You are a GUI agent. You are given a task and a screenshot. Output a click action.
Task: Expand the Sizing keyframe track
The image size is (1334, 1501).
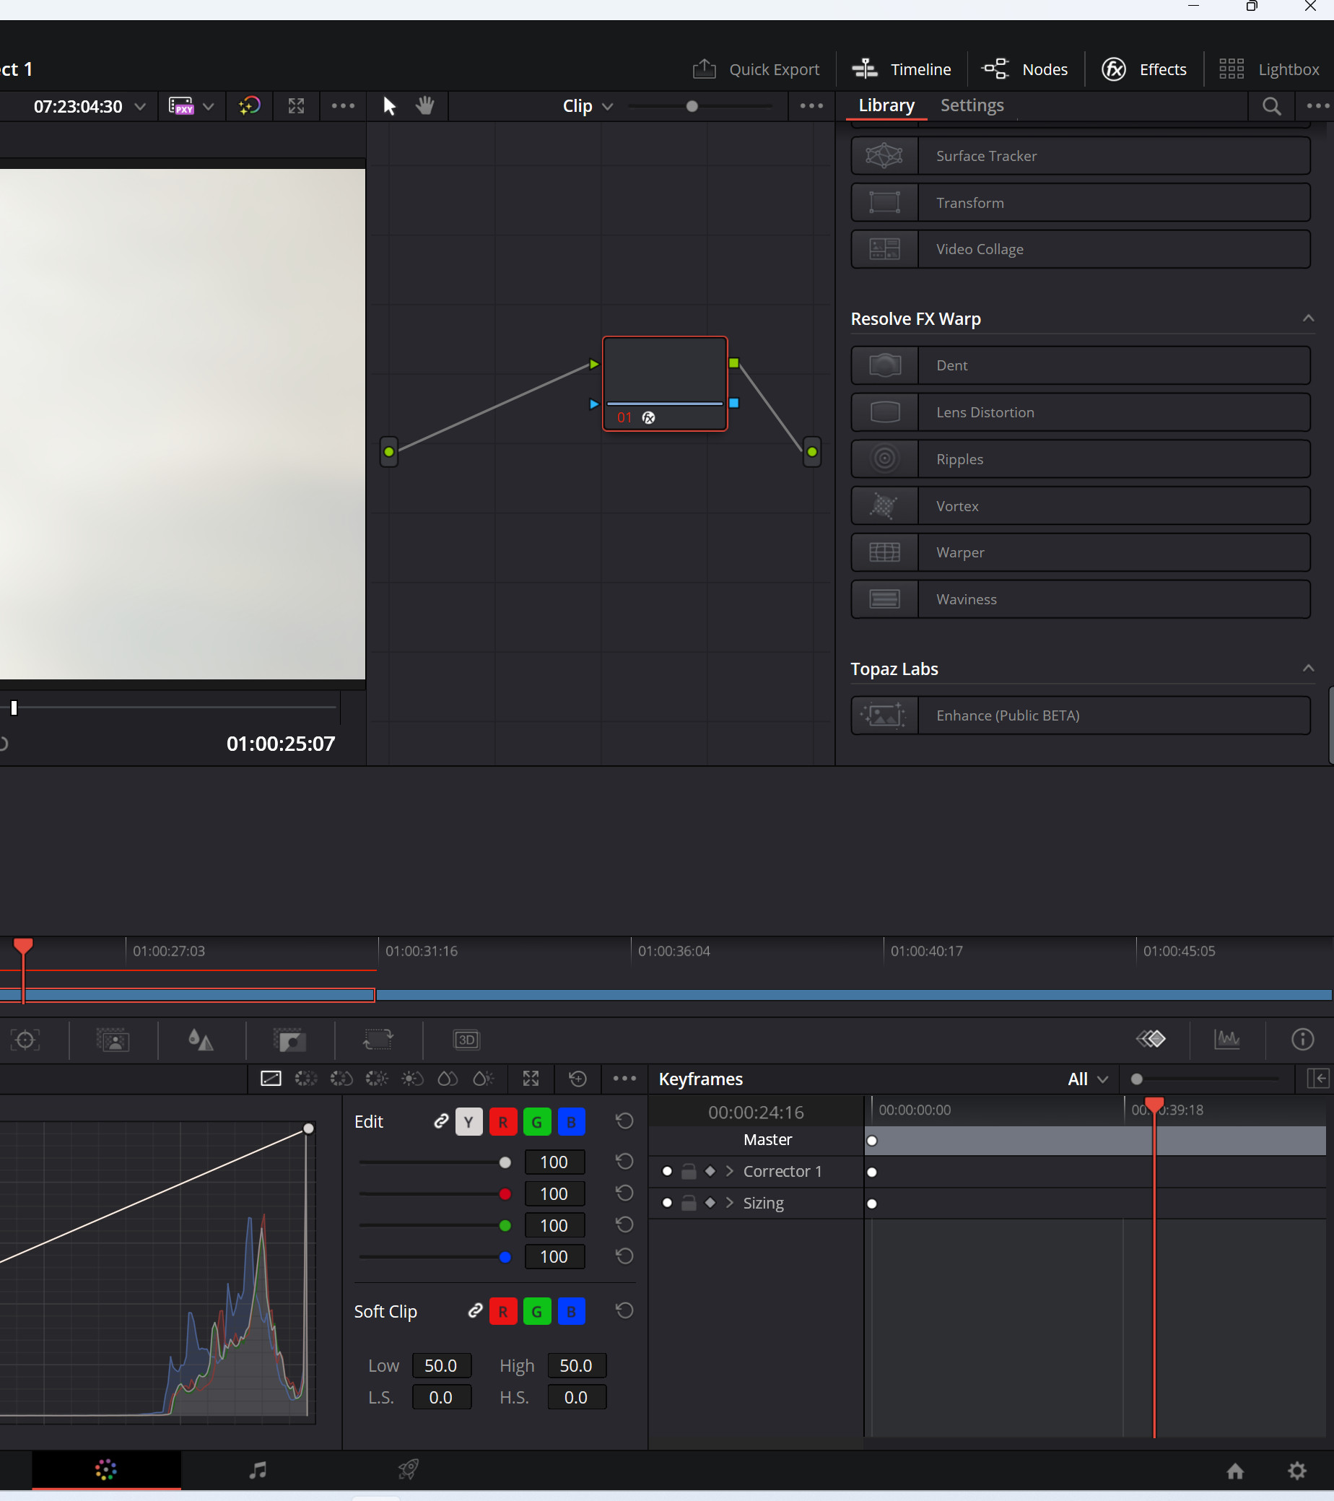[x=729, y=1203]
